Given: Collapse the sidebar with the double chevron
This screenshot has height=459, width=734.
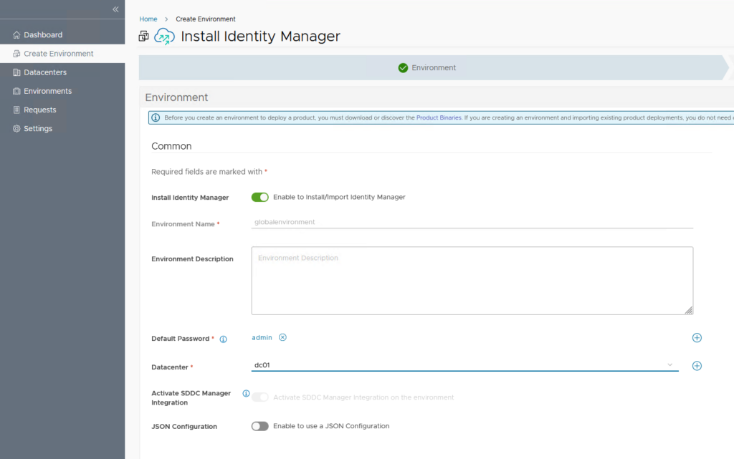Looking at the screenshot, I should tap(115, 9).
